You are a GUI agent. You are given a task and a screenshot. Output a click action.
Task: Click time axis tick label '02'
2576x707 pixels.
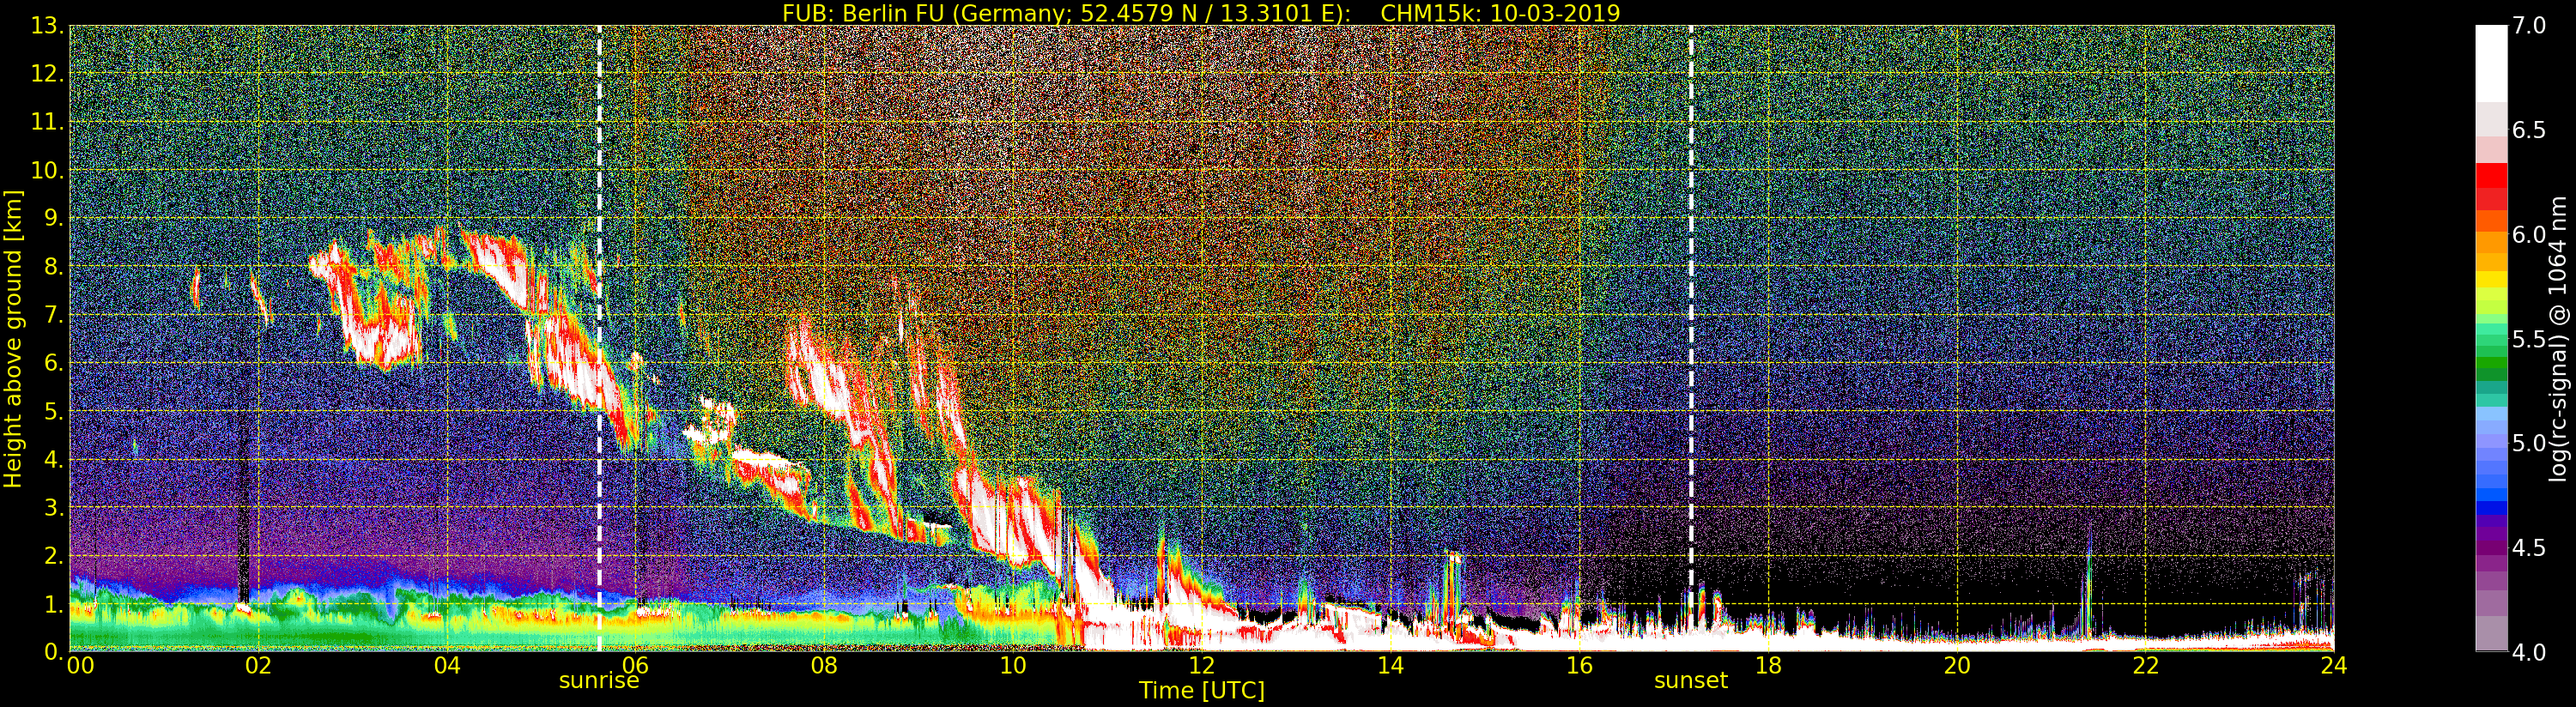point(258,666)
